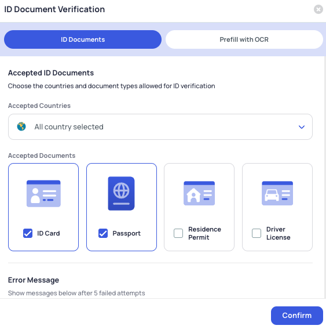The image size is (326, 329).
Task: Enable the Residence Permit checkbox
Action: (x=178, y=233)
